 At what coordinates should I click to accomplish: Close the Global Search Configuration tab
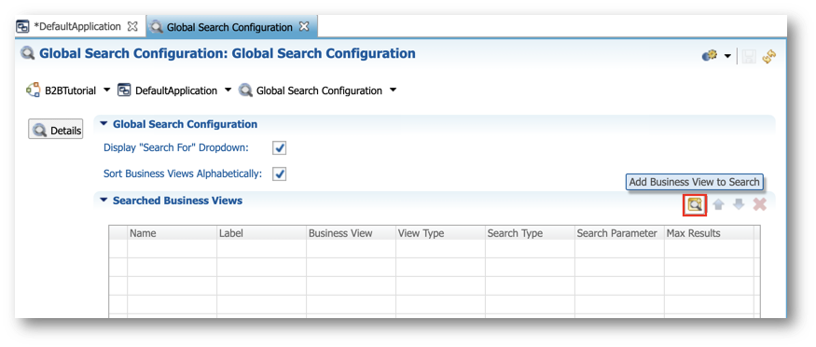pyautogui.click(x=304, y=26)
